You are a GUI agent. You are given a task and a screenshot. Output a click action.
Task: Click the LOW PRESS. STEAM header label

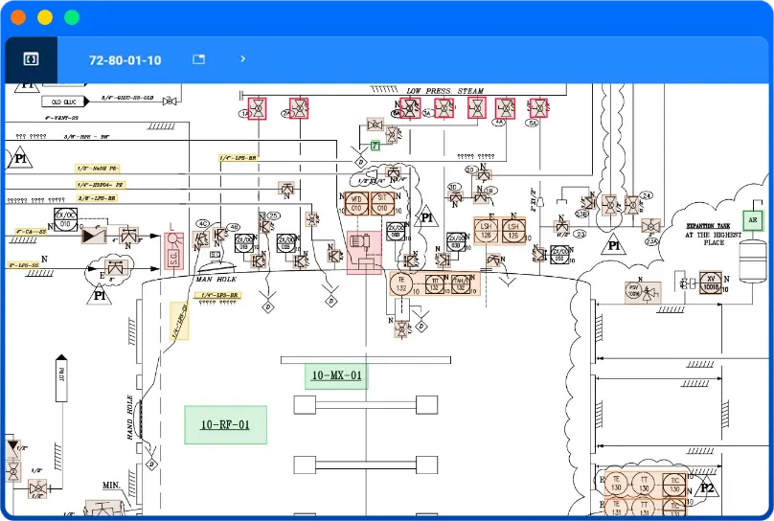point(444,91)
